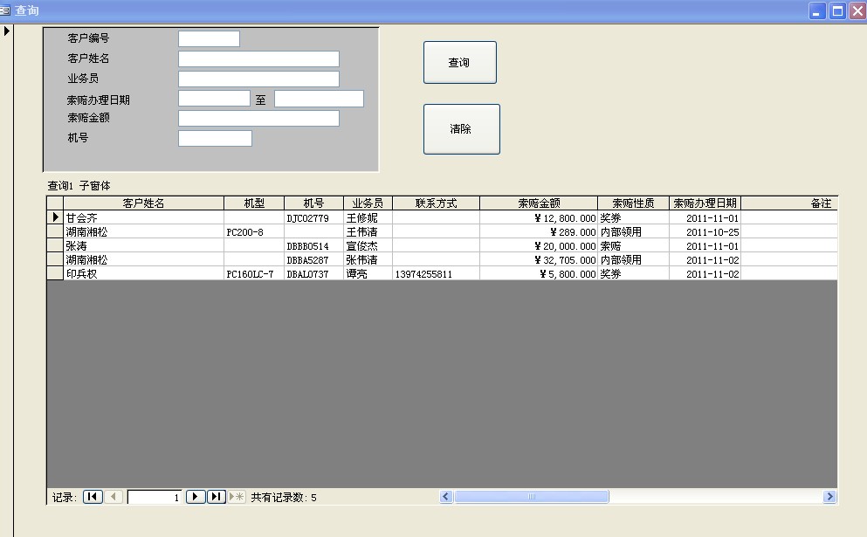Click the form icon in title bar
The image size is (867, 537).
[x=5, y=10]
